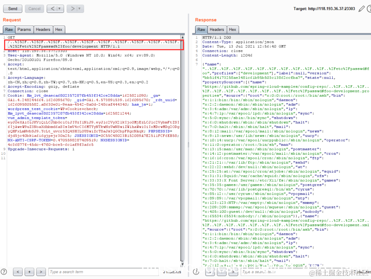Click the request pane help icon
Viewport: 371px width, 279px height.
pyautogui.click(x=4, y=272)
